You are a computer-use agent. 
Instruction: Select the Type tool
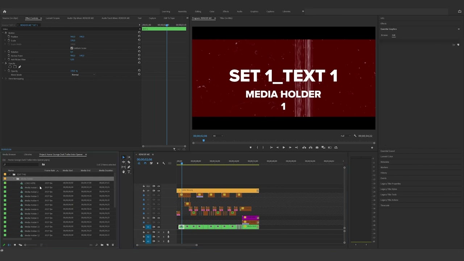click(129, 172)
